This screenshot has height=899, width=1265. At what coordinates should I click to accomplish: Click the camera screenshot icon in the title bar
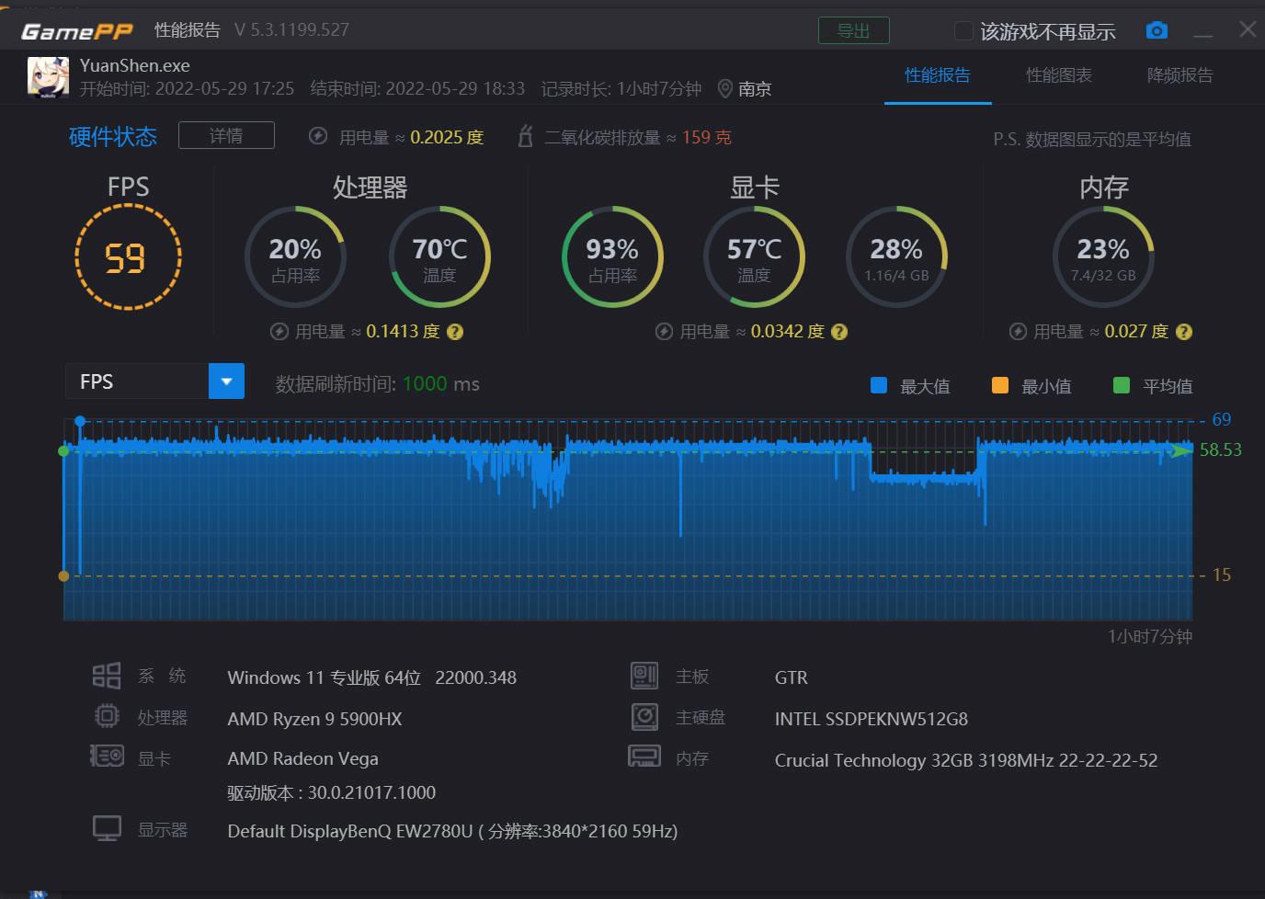(1157, 29)
